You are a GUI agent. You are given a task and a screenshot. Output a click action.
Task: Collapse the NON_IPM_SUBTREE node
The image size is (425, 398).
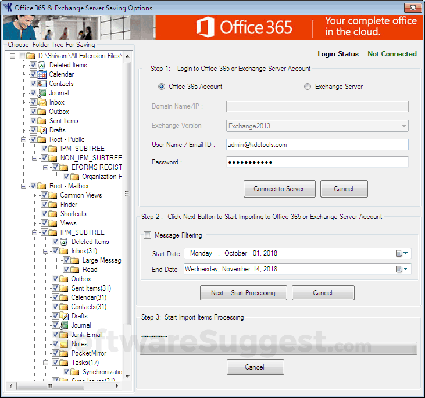pos(34,158)
